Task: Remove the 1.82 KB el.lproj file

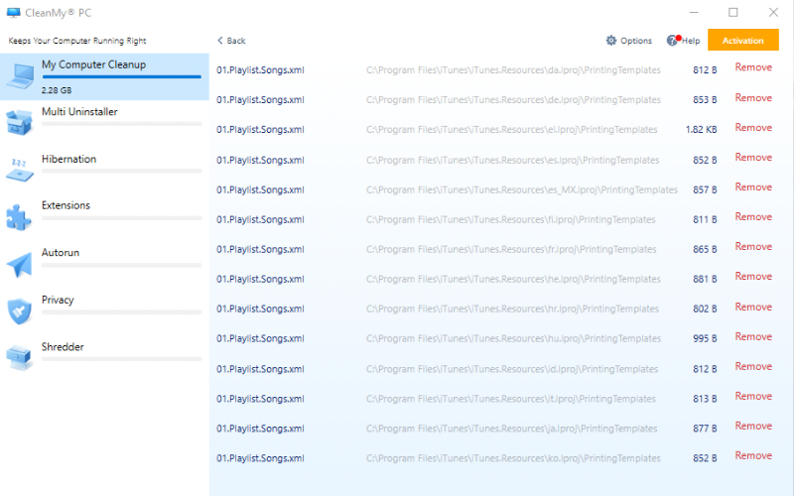Action: 752,128
